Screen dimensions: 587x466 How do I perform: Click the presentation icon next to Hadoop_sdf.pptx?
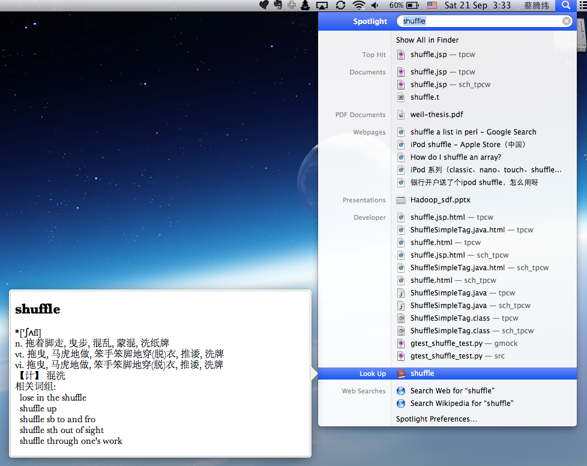pos(400,200)
